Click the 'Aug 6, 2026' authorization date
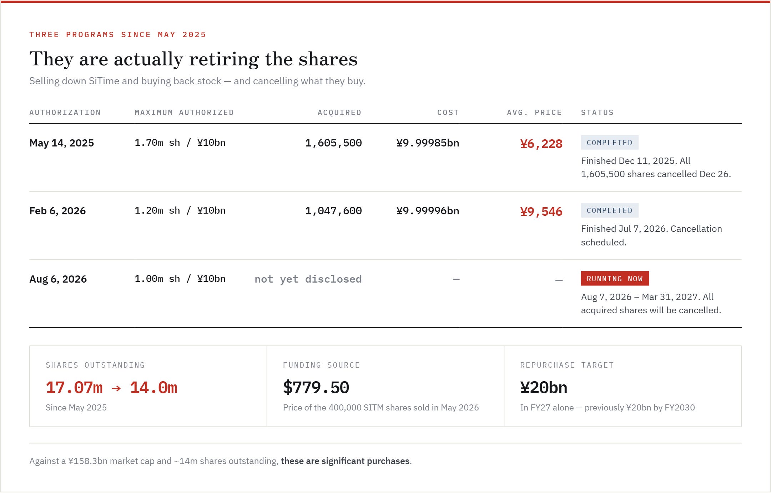The image size is (771, 493). click(58, 279)
